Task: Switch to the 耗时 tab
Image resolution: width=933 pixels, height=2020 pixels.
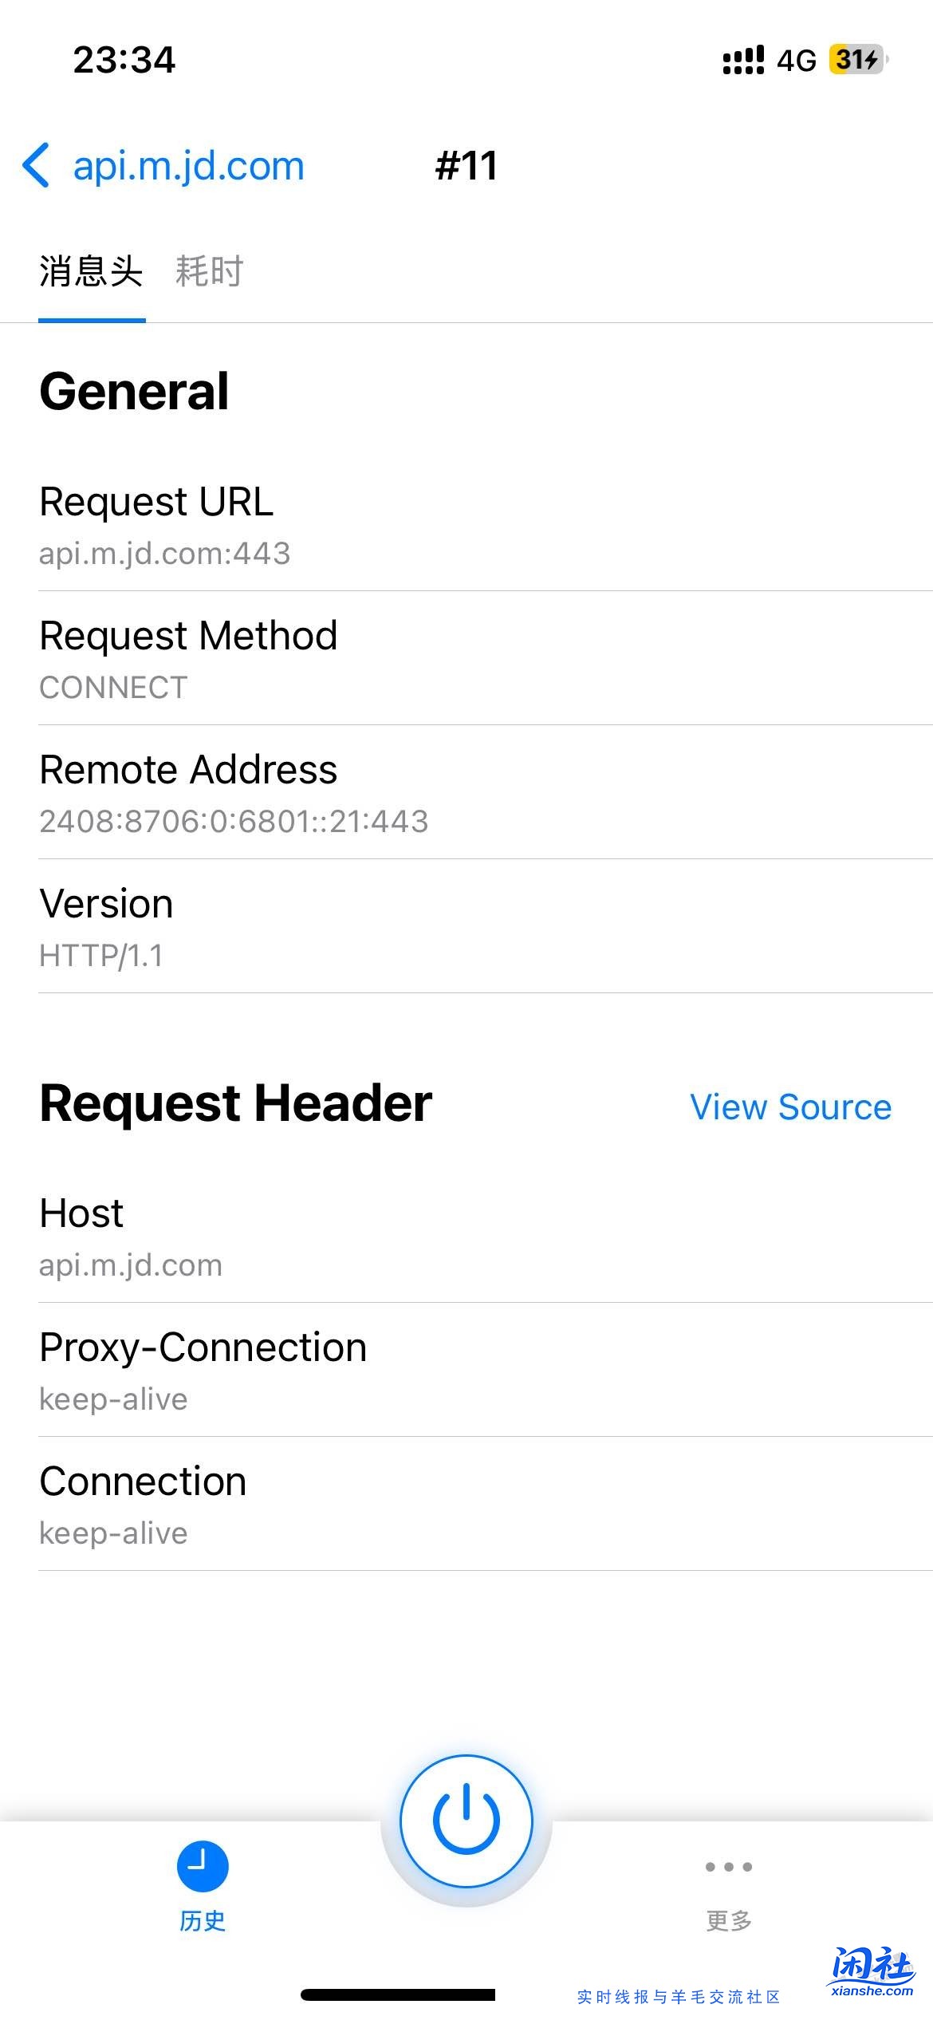Action: click(x=209, y=271)
